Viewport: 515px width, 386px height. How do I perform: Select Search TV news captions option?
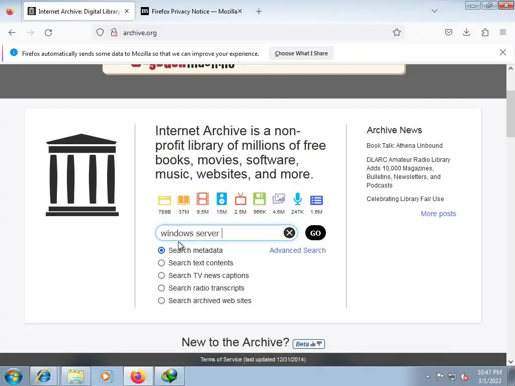point(161,275)
